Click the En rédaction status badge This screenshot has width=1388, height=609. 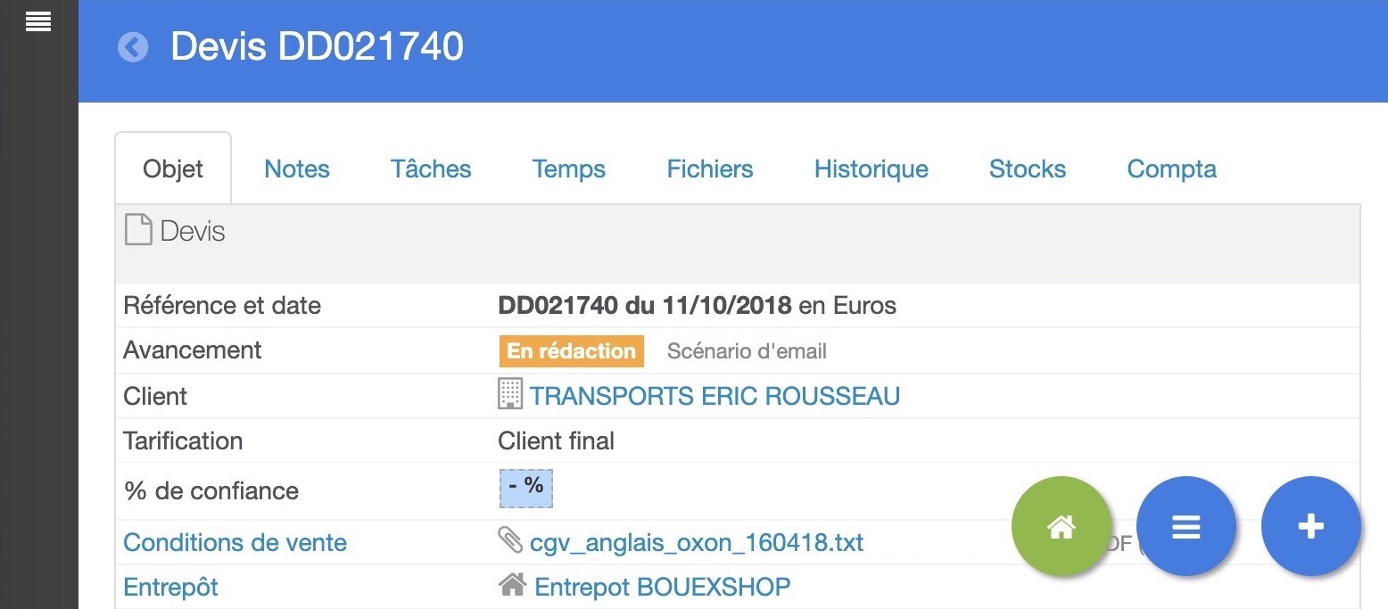pyautogui.click(x=572, y=351)
